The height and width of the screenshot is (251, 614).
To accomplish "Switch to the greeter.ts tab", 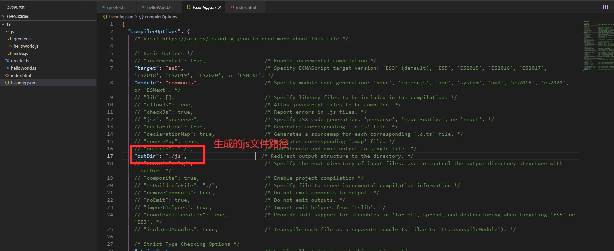I will pyautogui.click(x=116, y=7).
